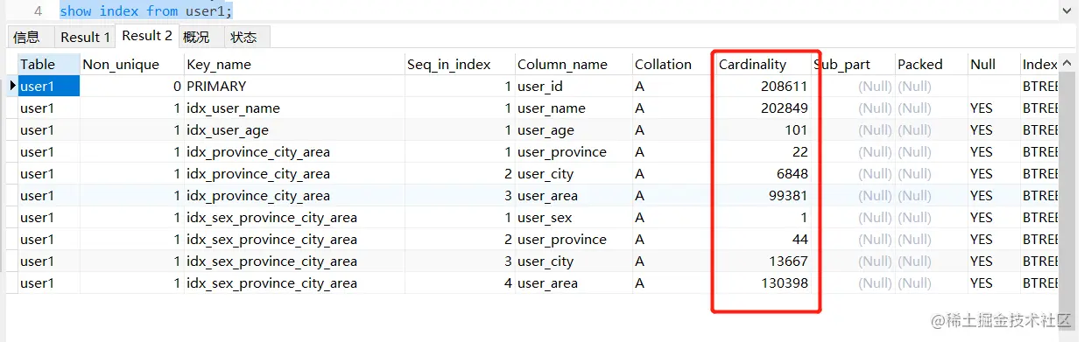Image resolution: width=1084 pixels, height=342 pixels.
Task: Click the SQL line show index from user1
Action: point(146,11)
